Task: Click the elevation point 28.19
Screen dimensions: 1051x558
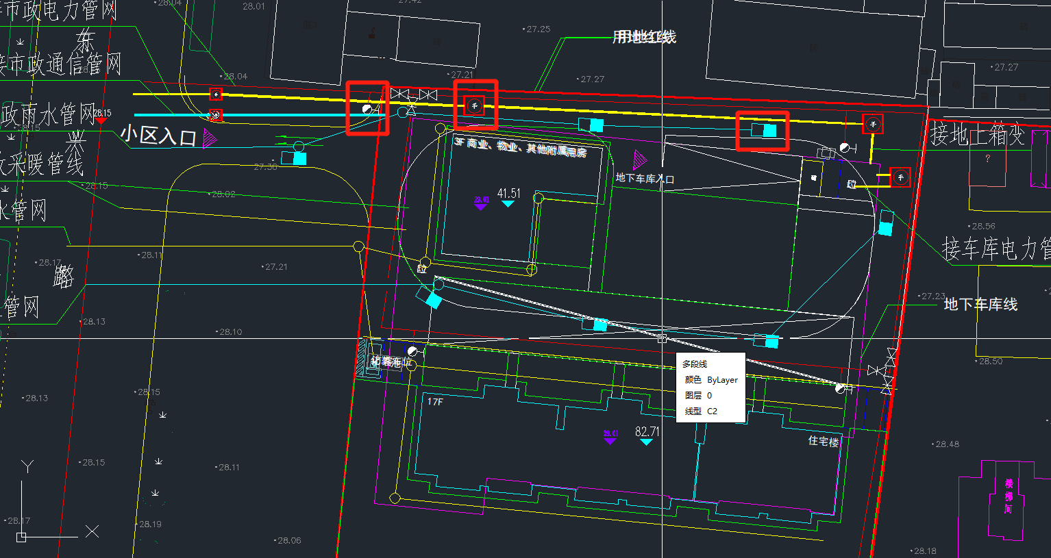Action: click(149, 524)
